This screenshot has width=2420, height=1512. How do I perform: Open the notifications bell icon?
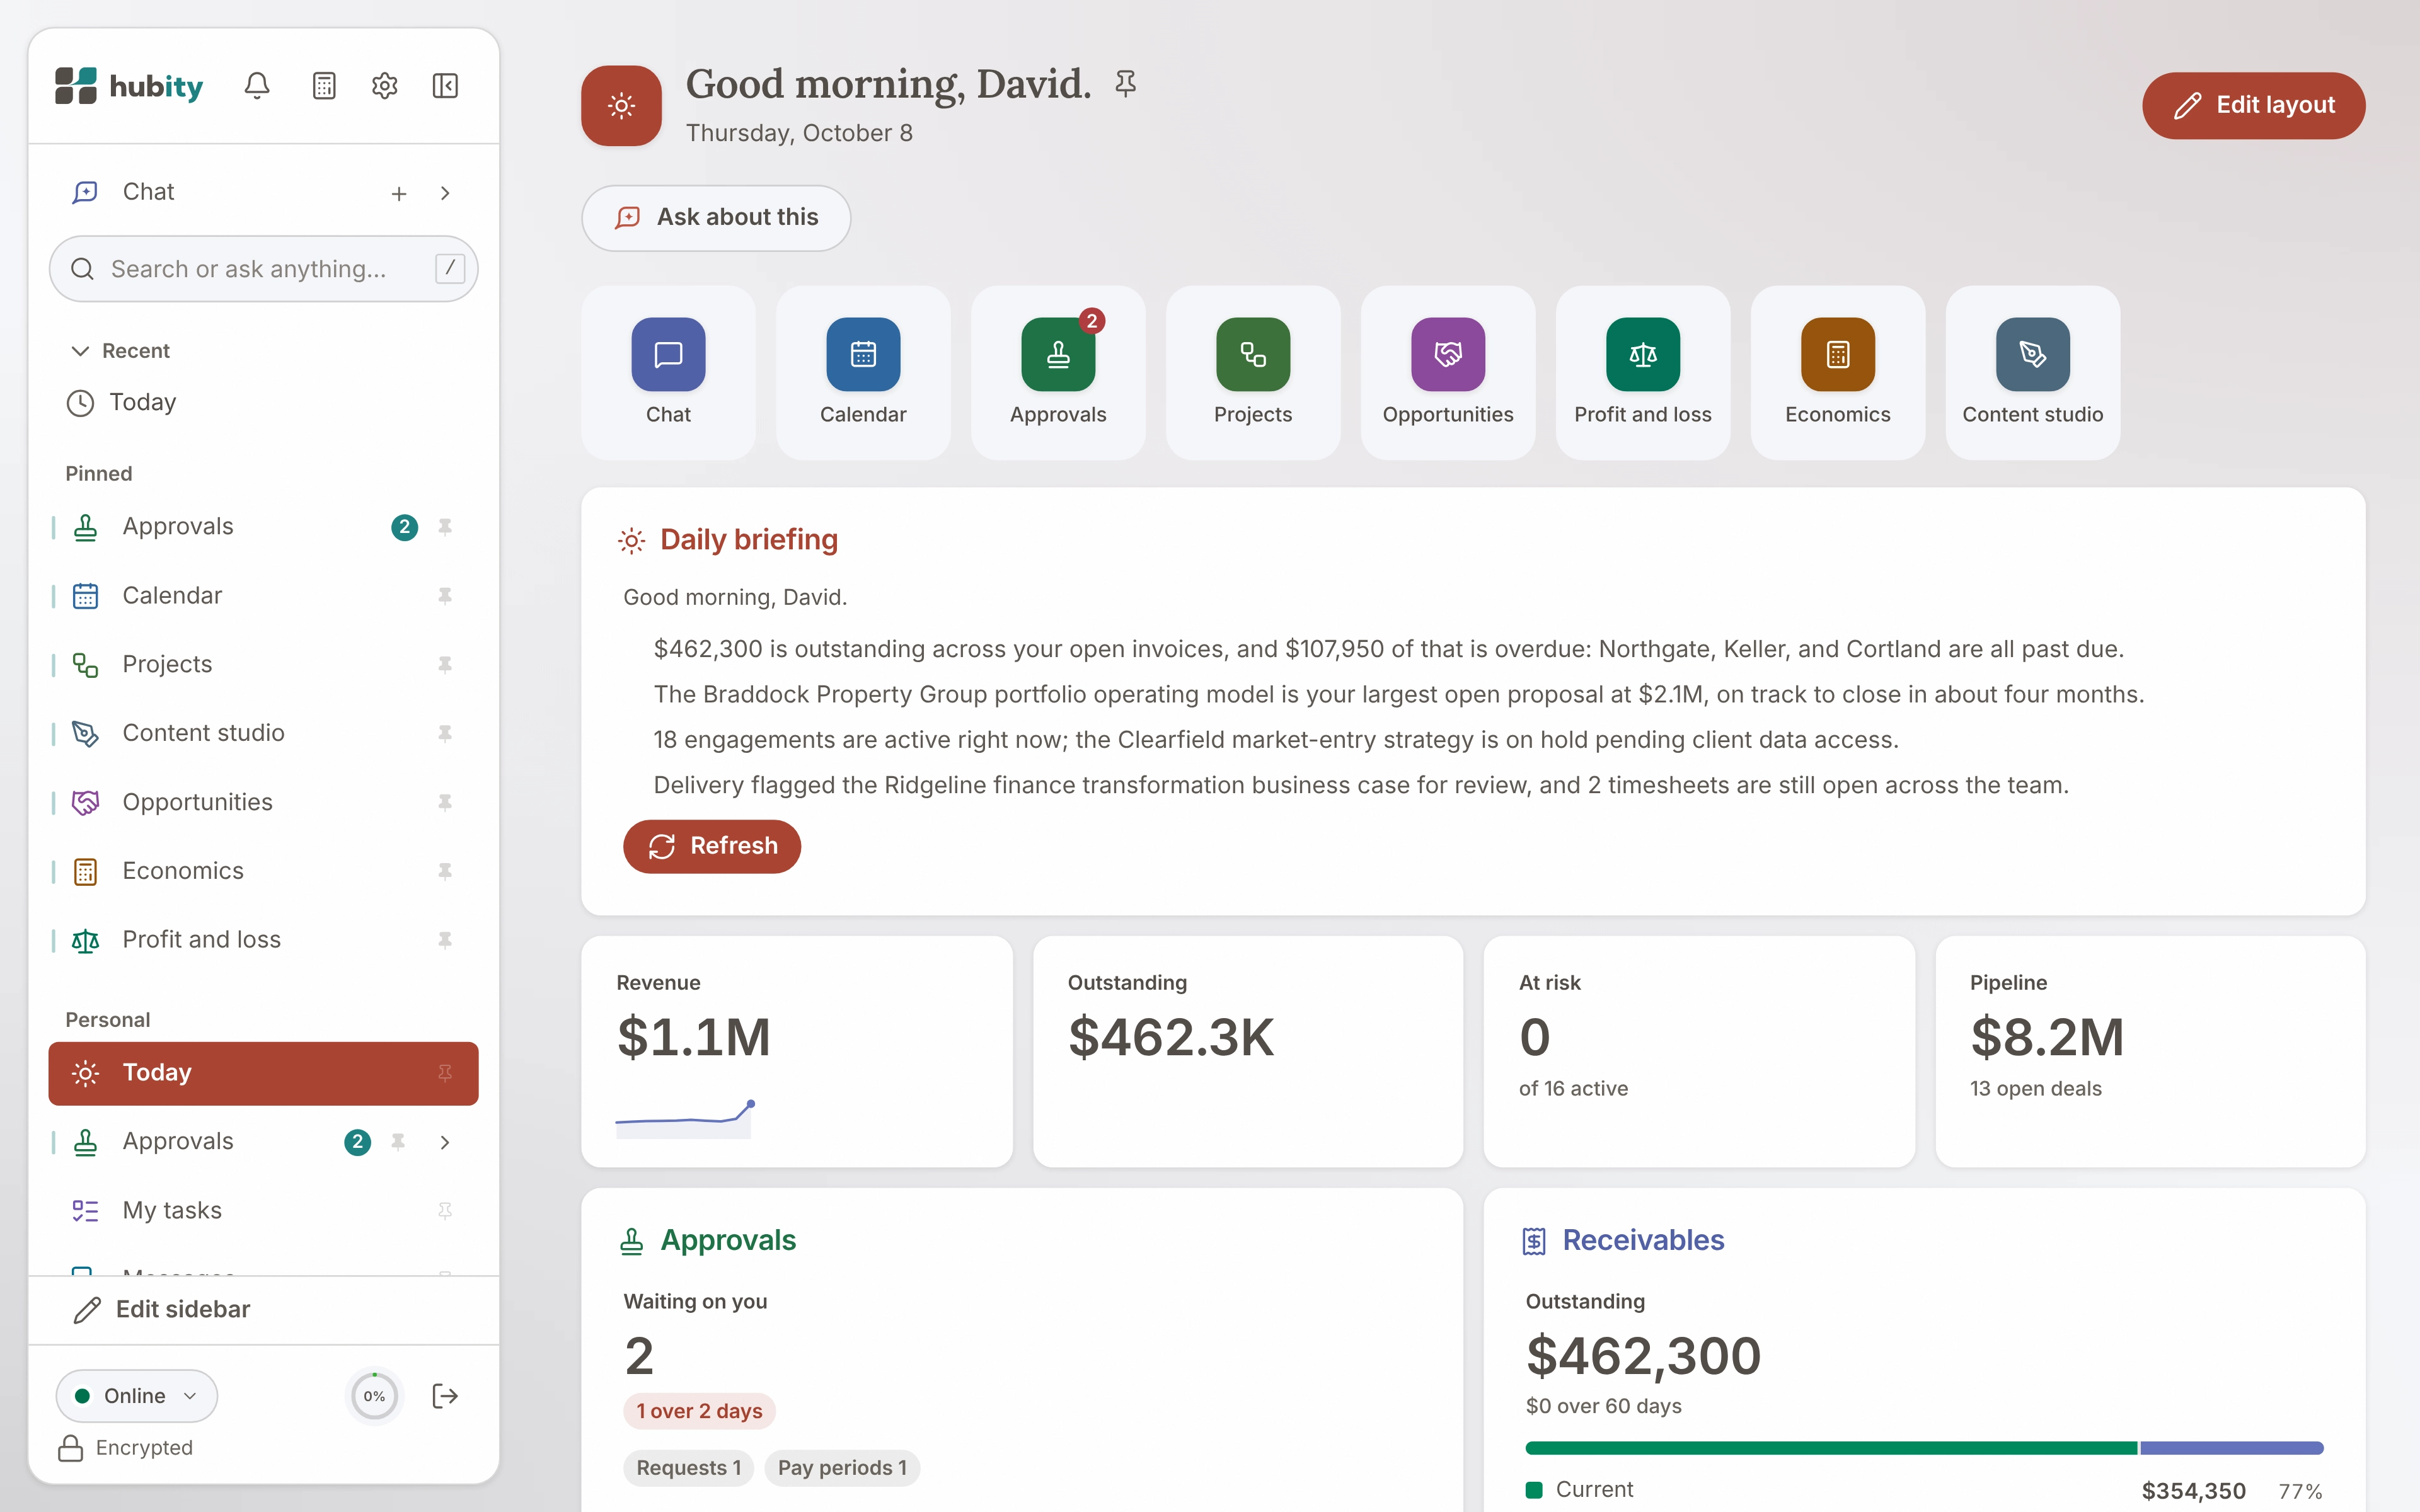tap(257, 86)
